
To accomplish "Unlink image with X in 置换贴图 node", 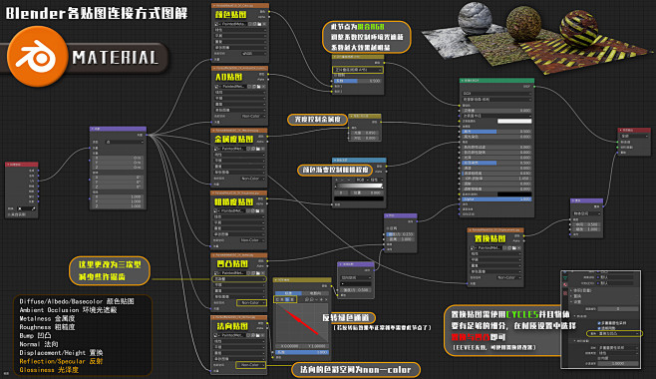I will tap(518, 247).
